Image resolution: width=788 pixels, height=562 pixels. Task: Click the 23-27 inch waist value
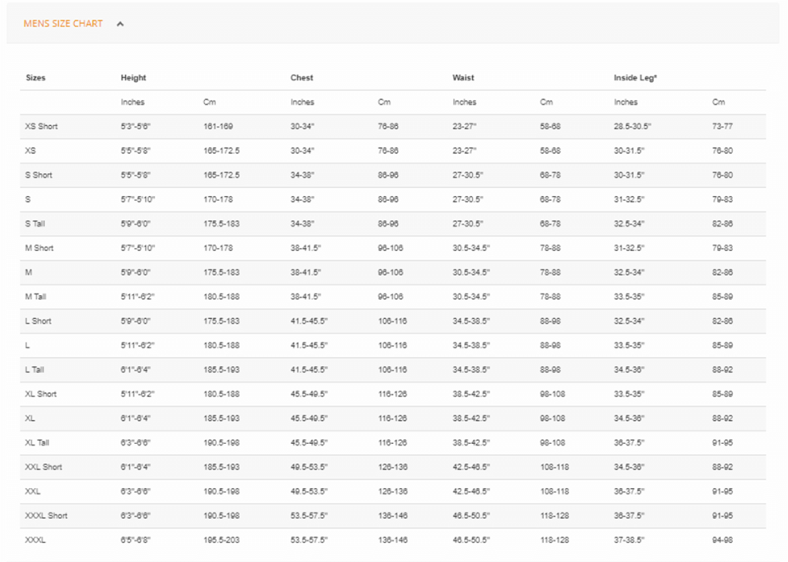465,126
